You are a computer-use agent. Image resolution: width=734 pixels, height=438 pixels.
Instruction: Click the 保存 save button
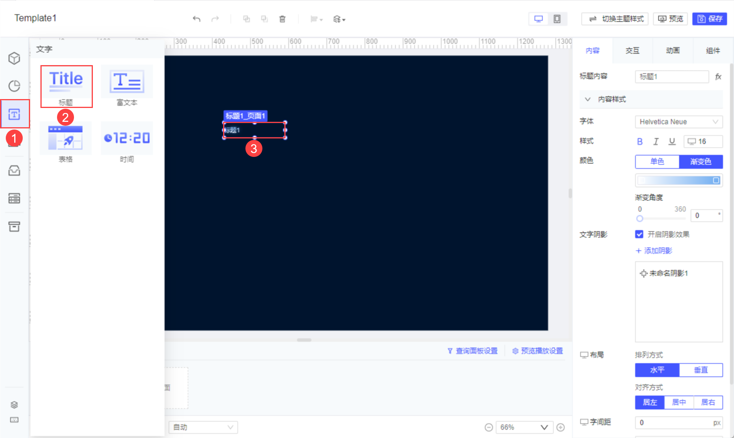point(710,19)
